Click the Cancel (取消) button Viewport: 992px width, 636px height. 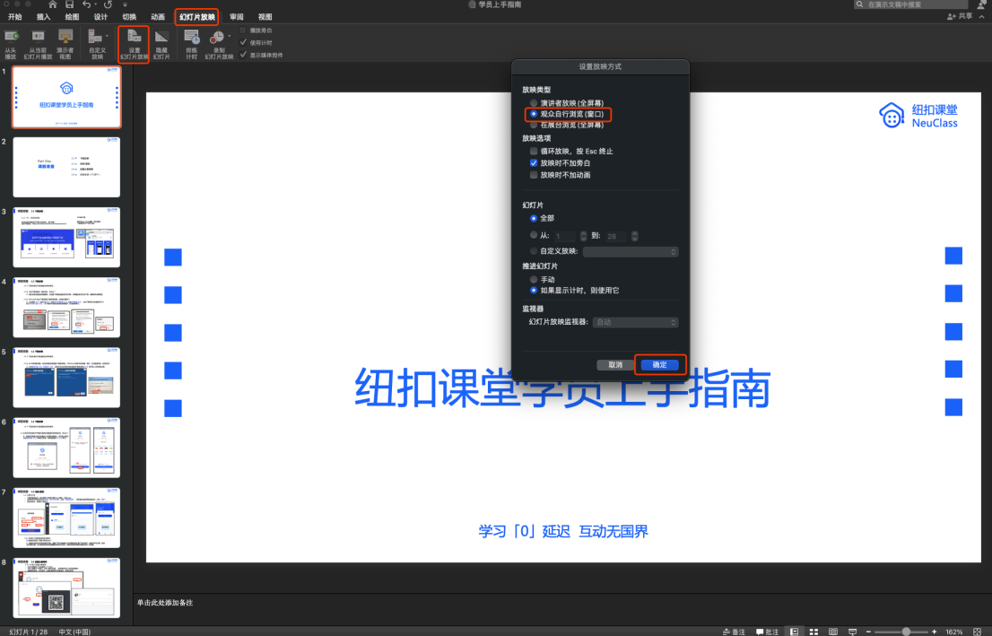pos(615,365)
